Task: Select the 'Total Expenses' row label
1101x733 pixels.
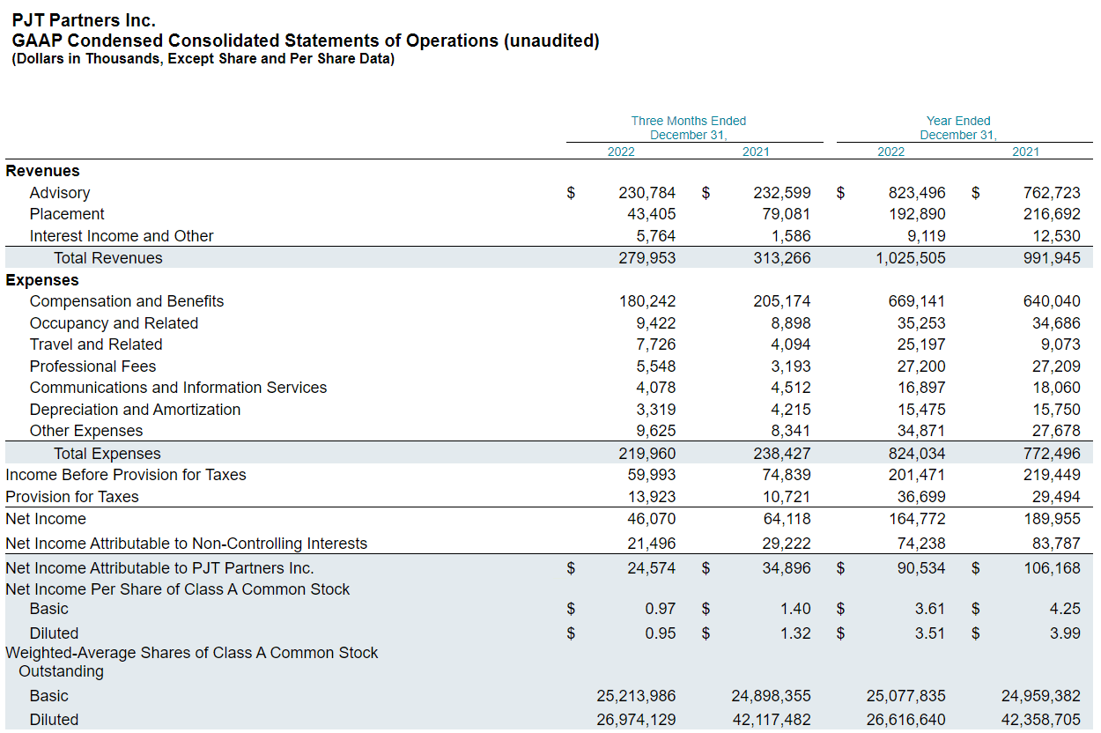Action: pos(107,454)
